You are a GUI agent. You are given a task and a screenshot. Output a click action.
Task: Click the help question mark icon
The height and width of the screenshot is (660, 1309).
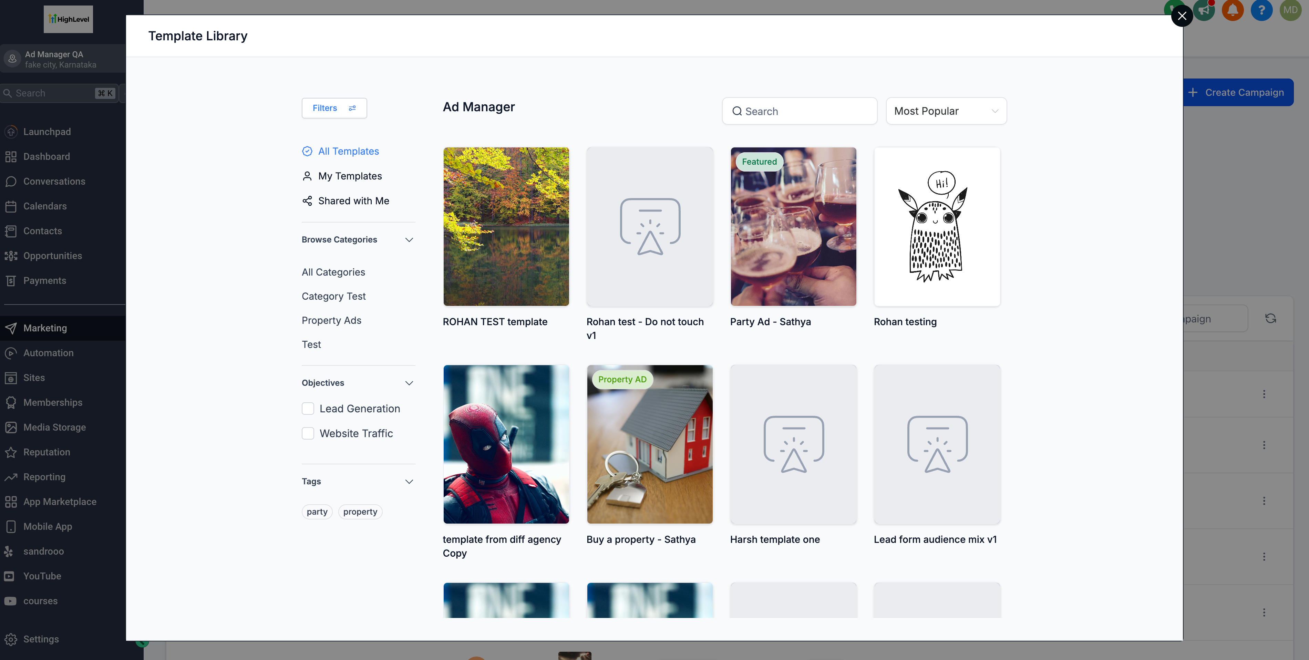(x=1261, y=10)
